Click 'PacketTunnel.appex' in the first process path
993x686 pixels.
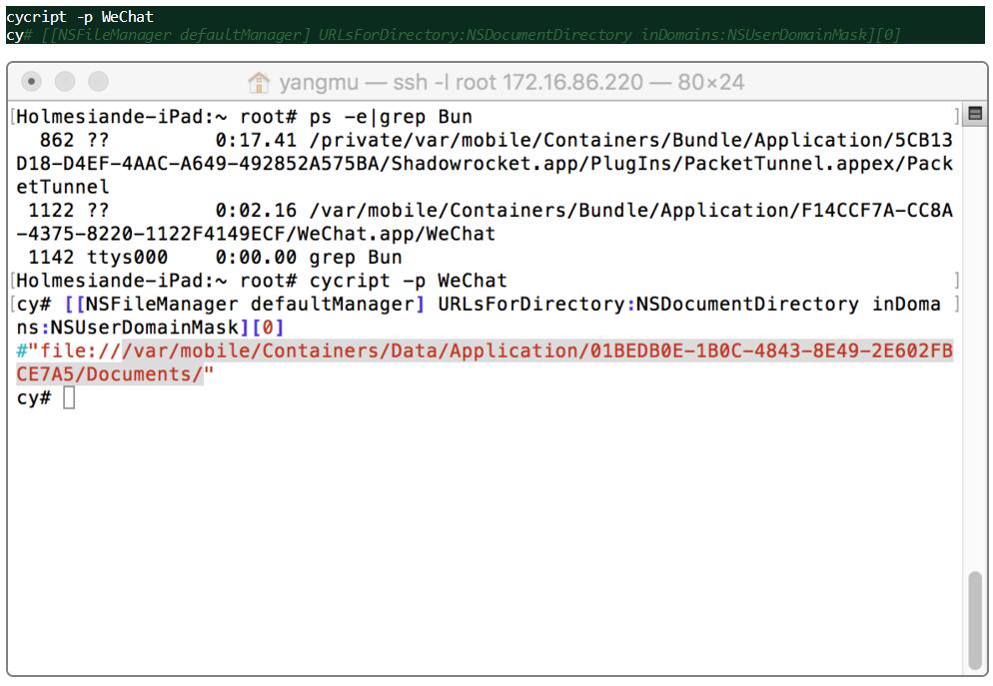[x=788, y=164]
